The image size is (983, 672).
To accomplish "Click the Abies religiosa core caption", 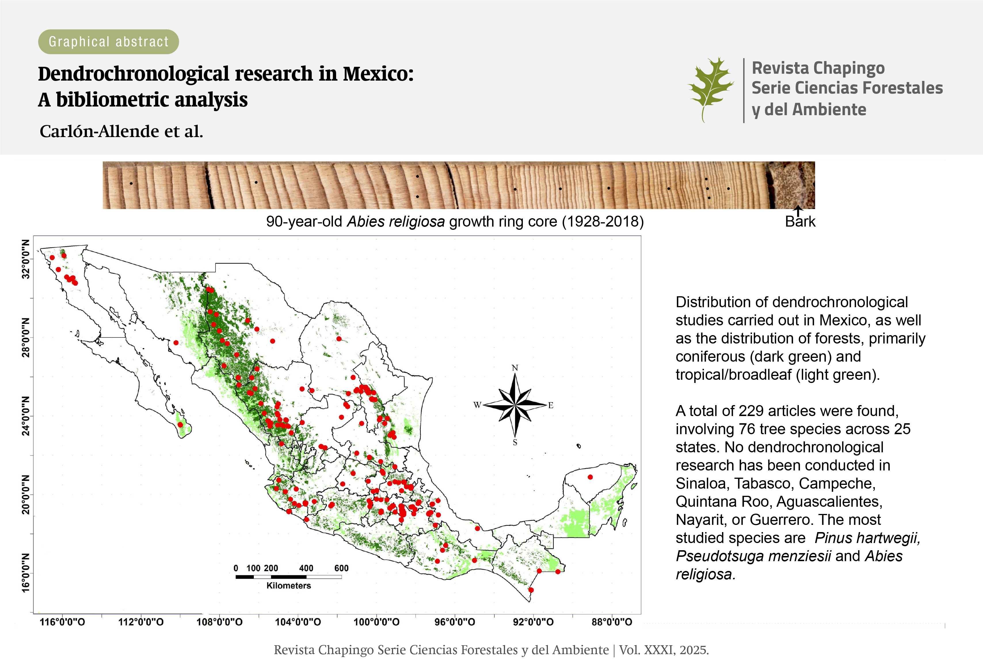I will pyautogui.click(x=455, y=221).
